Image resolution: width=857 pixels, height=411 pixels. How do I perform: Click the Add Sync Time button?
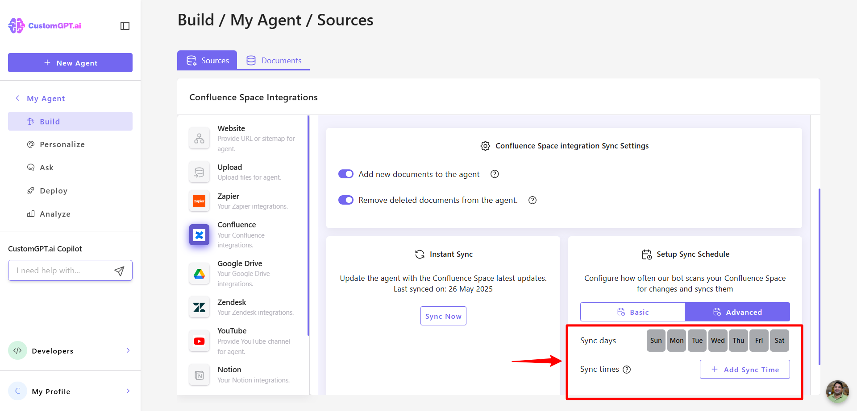745,370
